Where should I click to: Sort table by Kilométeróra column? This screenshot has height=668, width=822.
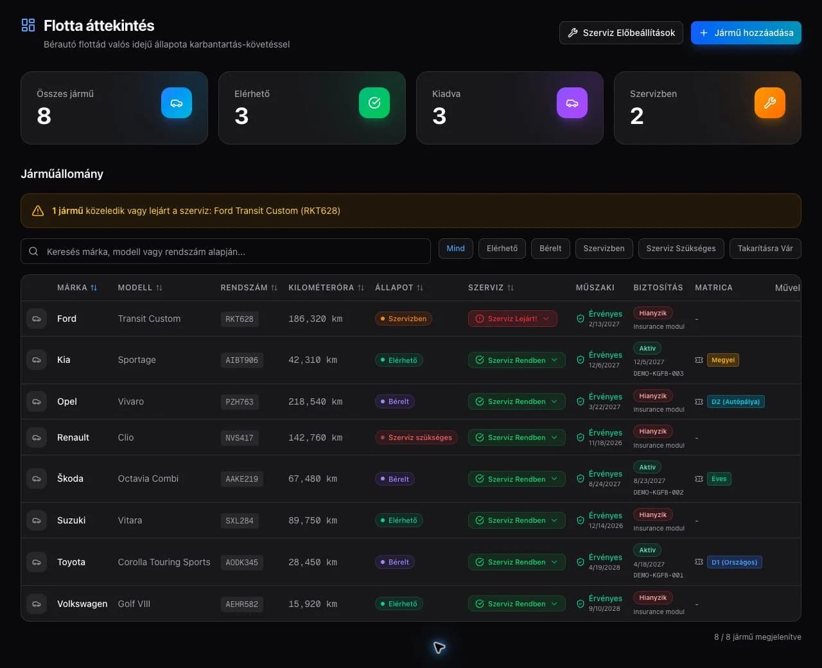[326, 288]
